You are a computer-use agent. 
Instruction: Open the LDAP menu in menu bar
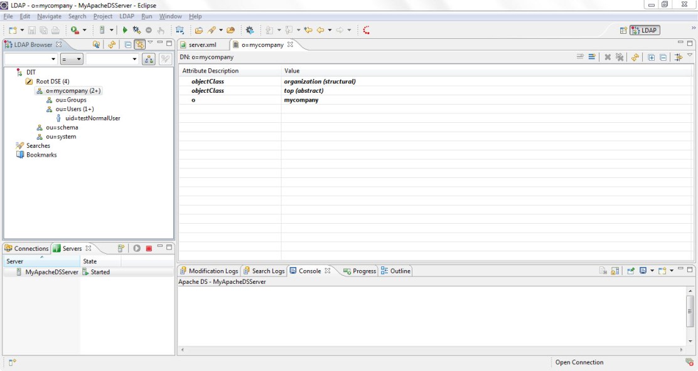coord(127,16)
